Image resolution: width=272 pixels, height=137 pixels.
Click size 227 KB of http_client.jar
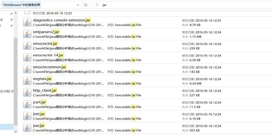tap(191, 95)
